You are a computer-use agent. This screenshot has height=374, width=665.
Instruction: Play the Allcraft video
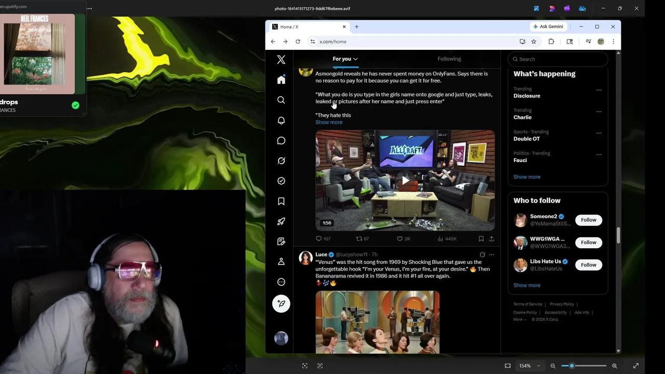coord(405,180)
